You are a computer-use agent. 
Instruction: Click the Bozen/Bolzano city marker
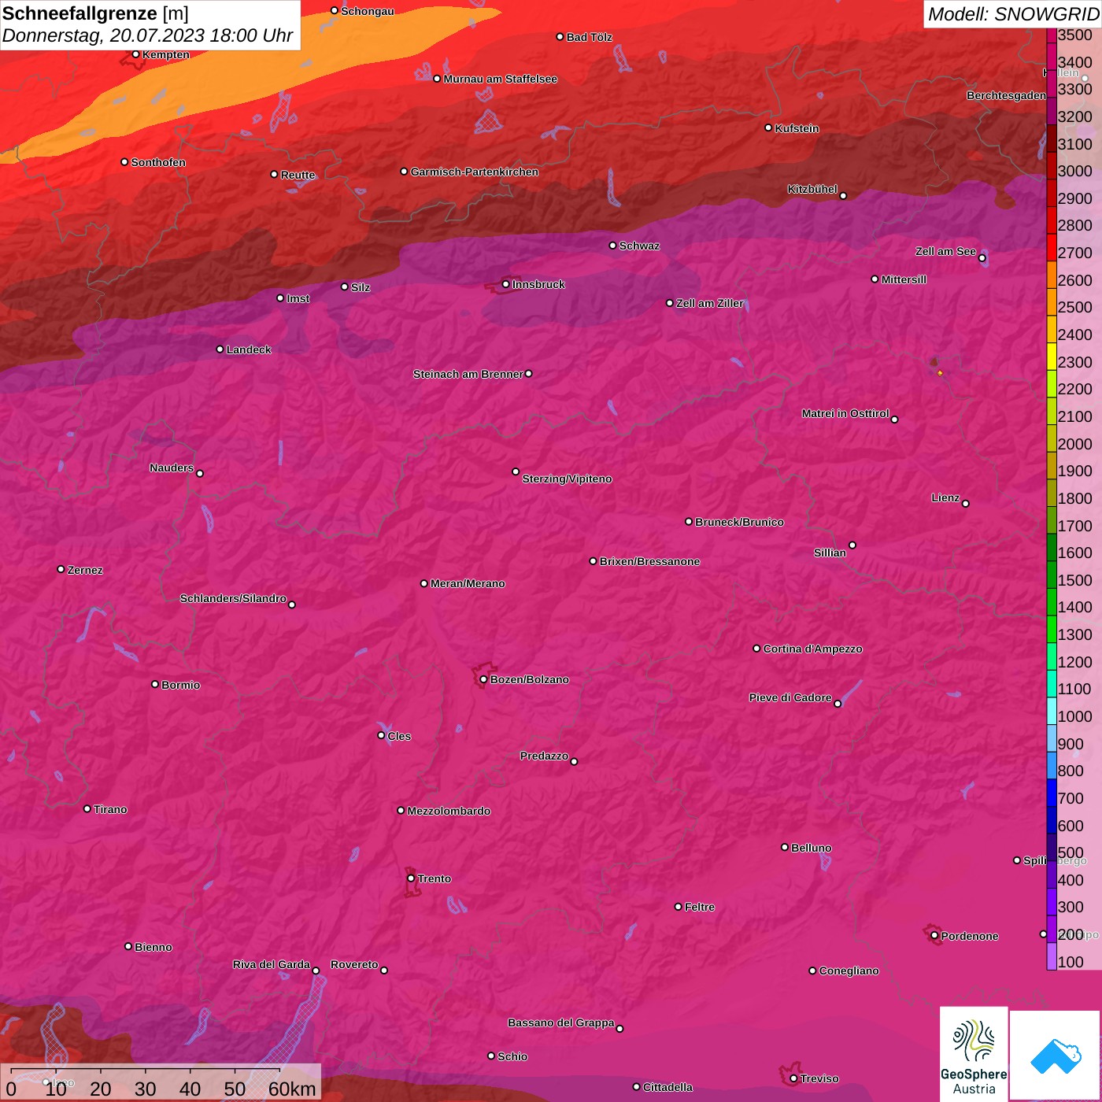pos(483,679)
